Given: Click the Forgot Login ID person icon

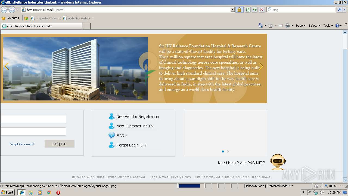Looking at the screenshot, I should coord(111,145).
